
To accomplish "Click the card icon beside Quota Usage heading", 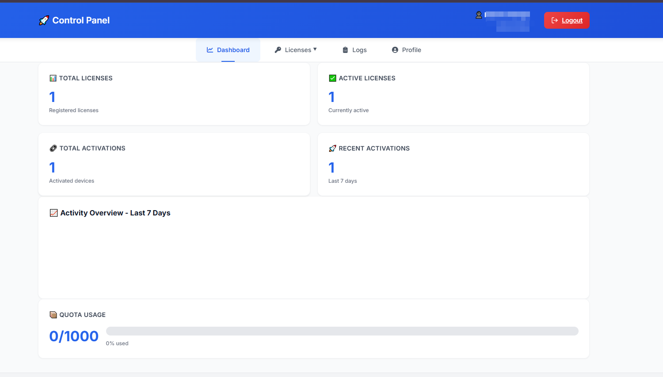I will pos(53,314).
